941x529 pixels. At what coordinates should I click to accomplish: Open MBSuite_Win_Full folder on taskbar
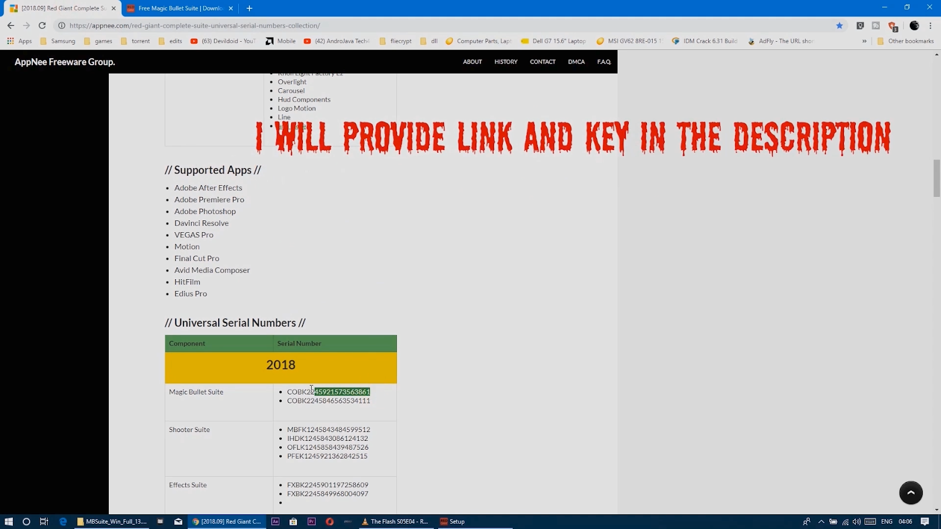(x=112, y=521)
